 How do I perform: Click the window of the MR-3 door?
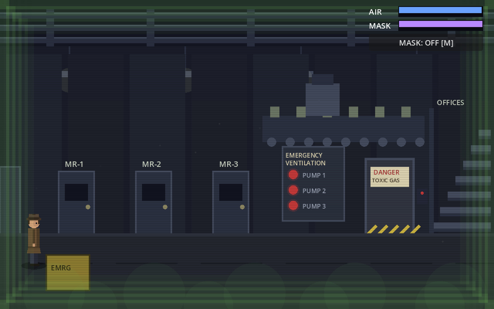[231, 192]
